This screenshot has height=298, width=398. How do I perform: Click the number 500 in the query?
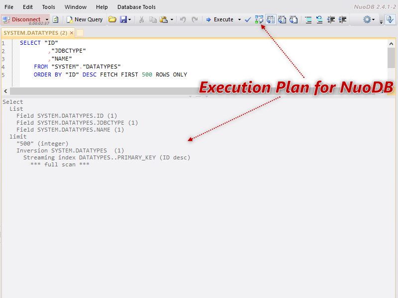(x=147, y=74)
